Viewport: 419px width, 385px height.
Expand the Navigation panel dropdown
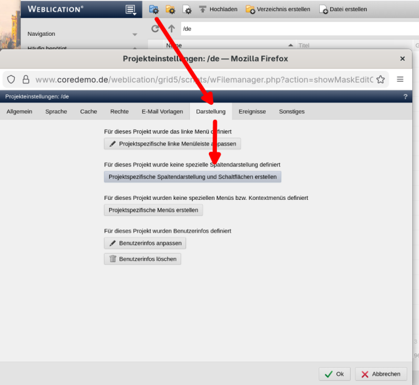[135, 35]
